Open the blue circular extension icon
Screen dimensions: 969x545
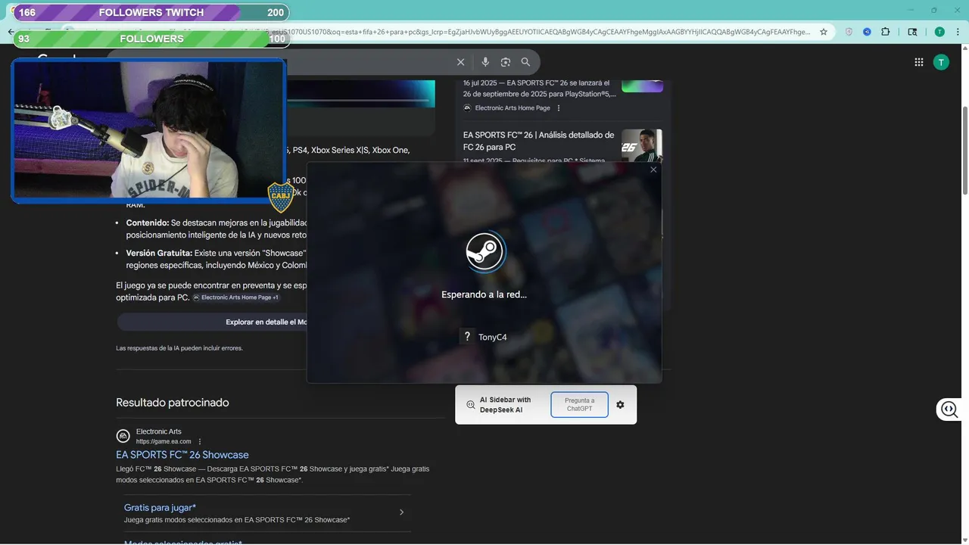click(x=867, y=32)
